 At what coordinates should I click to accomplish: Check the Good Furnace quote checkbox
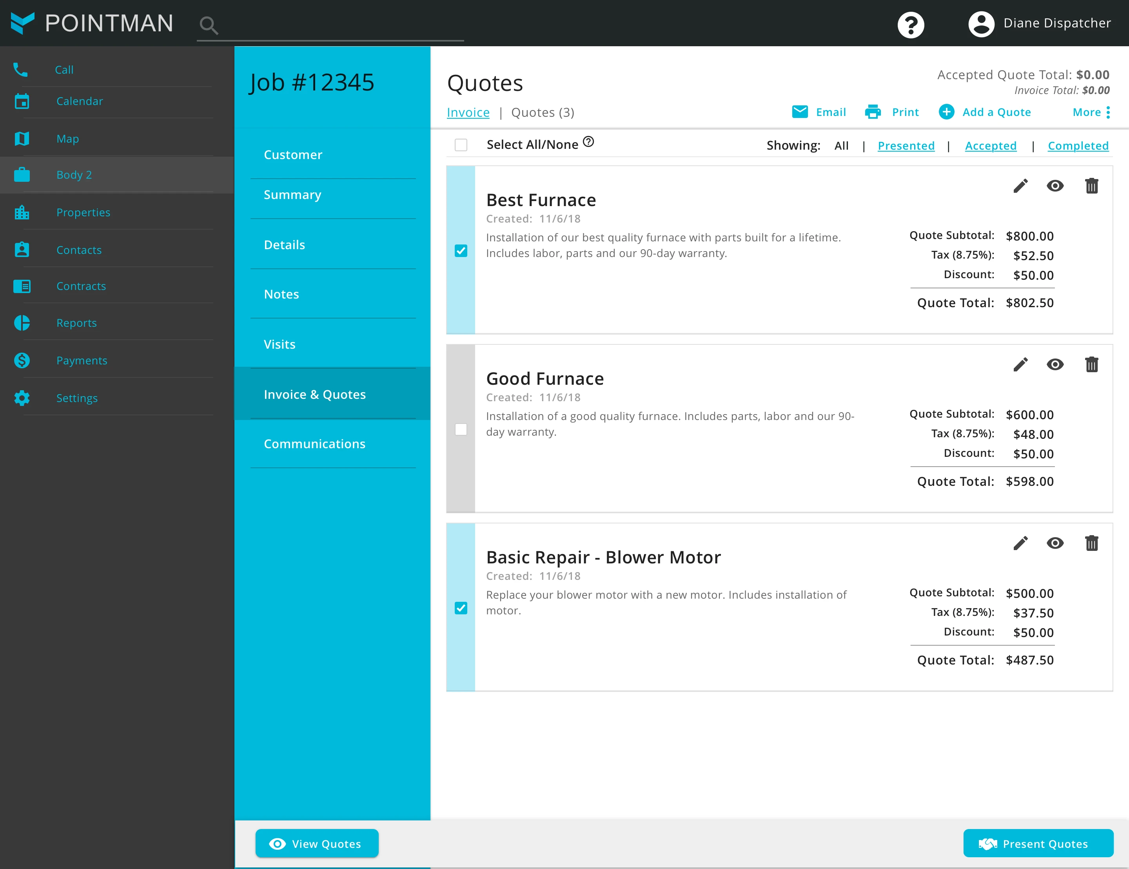tap(461, 429)
